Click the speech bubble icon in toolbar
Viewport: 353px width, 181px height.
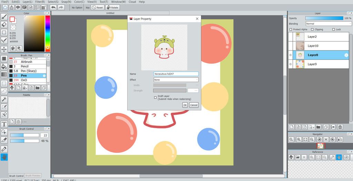click(18, 8)
